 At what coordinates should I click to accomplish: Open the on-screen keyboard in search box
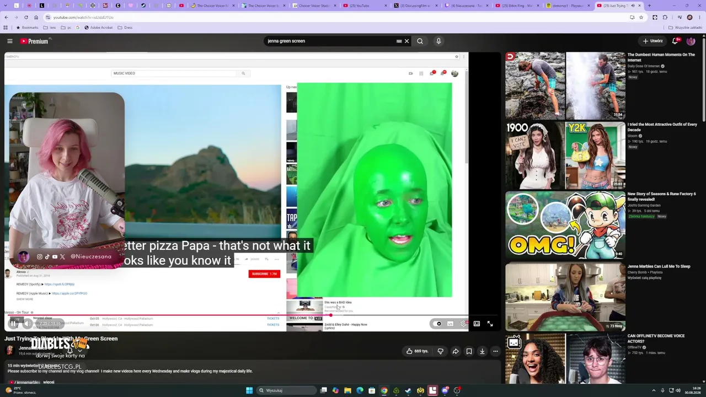point(399,41)
